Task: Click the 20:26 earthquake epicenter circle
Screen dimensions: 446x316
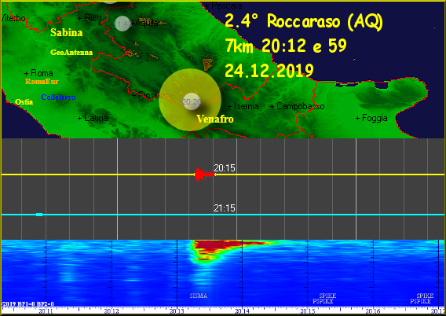Action: tap(191, 101)
